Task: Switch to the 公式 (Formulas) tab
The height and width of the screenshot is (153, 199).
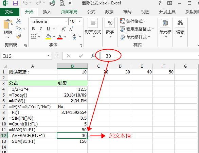Action: (91, 12)
